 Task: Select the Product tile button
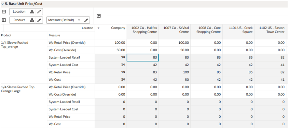pos(19,20)
